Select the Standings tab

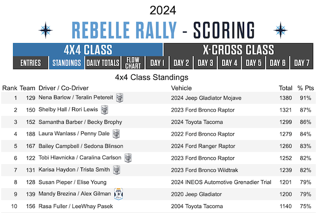pyautogui.click(x=67, y=63)
